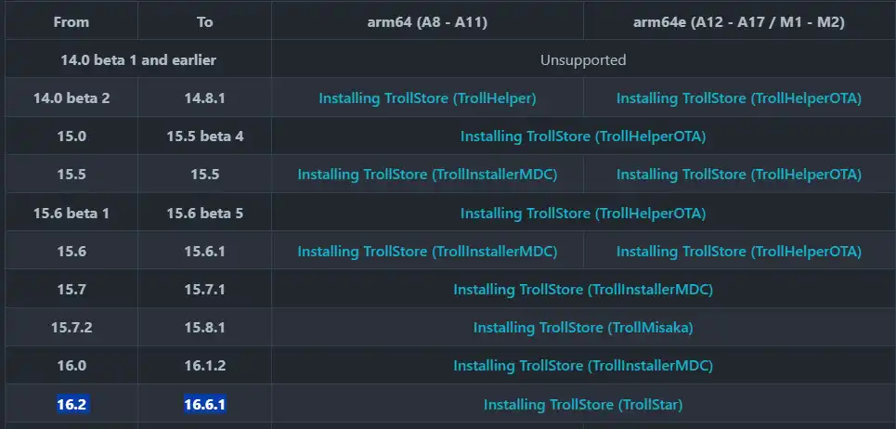Click the 14.0 beta 1 and earlier cell
The width and height of the screenshot is (896, 429).
pos(138,59)
